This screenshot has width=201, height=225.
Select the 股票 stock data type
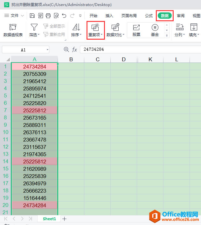tap(136, 30)
